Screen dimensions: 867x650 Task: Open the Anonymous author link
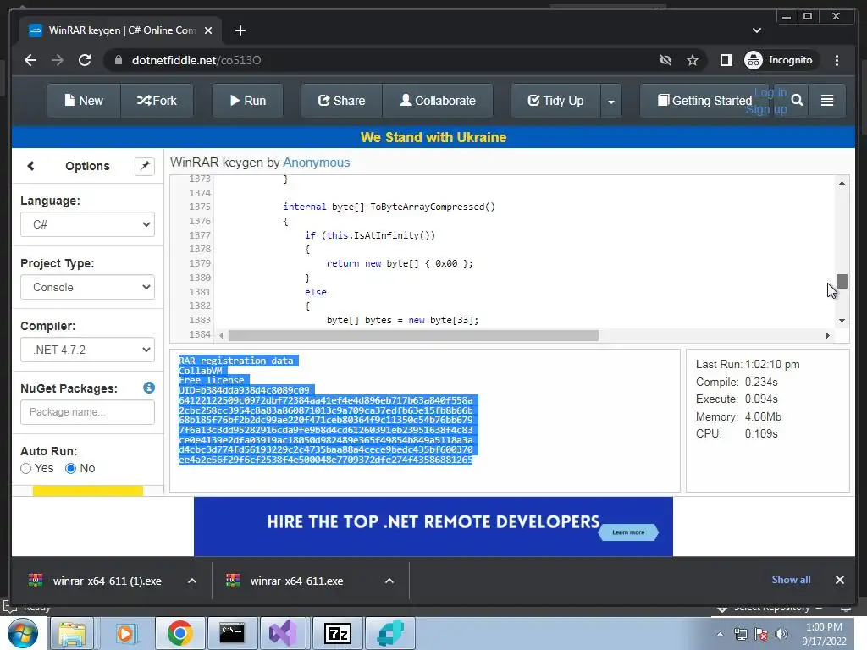(317, 162)
